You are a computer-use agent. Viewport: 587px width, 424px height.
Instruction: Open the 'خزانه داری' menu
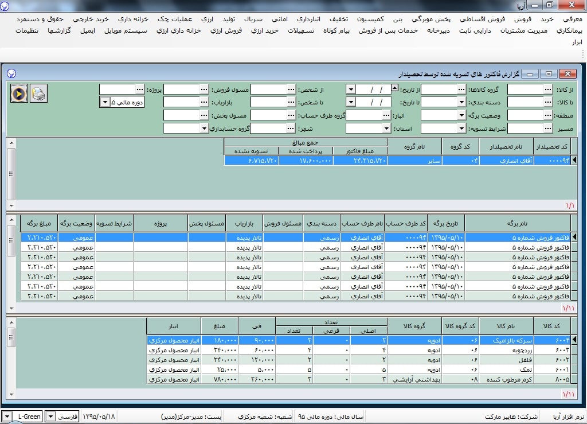click(x=128, y=19)
